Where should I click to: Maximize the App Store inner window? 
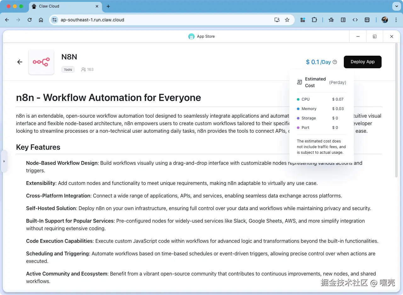pos(375,36)
